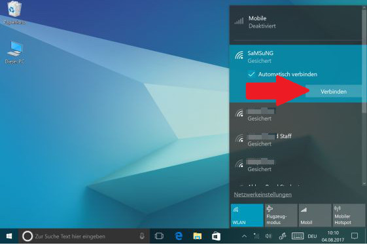Open the touch keyboard icon
Screen dimensions: 367x245
pyautogui.click(x=298, y=236)
